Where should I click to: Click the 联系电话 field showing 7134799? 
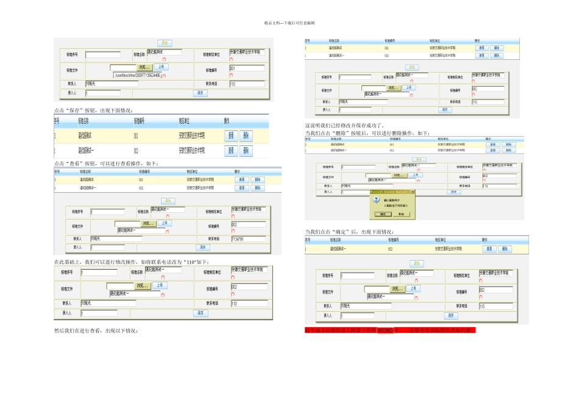pyautogui.click(x=249, y=239)
